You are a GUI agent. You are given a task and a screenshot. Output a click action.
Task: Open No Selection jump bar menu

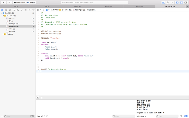coord(91,10)
